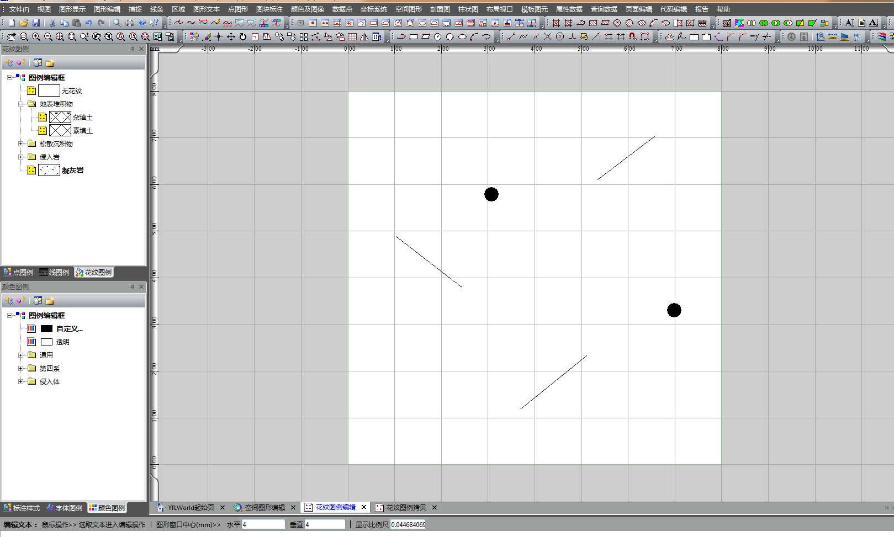The height and width of the screenshot is (537, 894).
Task: Select the mirror flip tool
Action: 364,36
